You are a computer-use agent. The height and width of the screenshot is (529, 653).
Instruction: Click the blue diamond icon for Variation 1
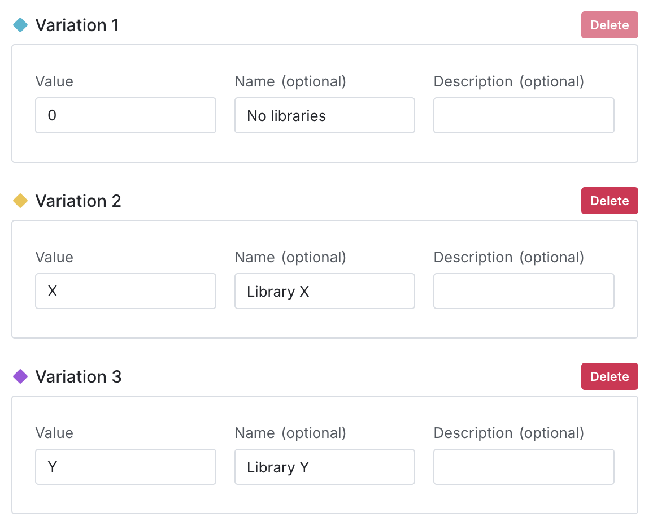pyautogui.click(x=20, y=25)
